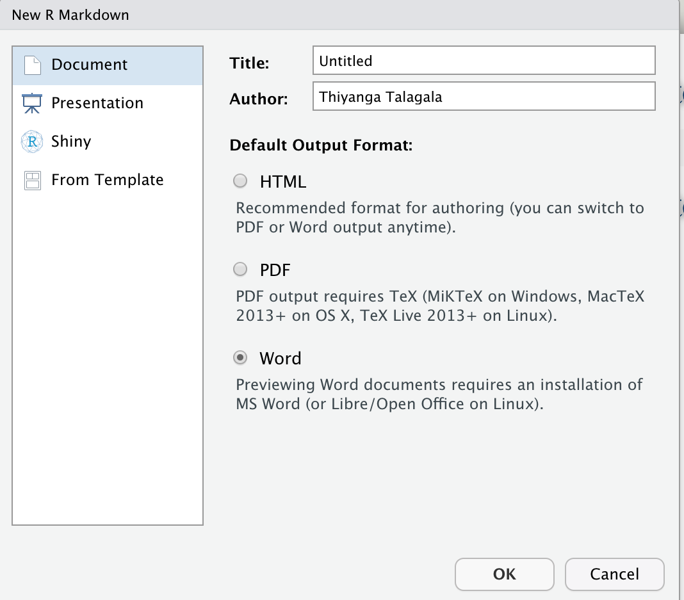
Task: Open the Shiny option label
Action: 71,142
